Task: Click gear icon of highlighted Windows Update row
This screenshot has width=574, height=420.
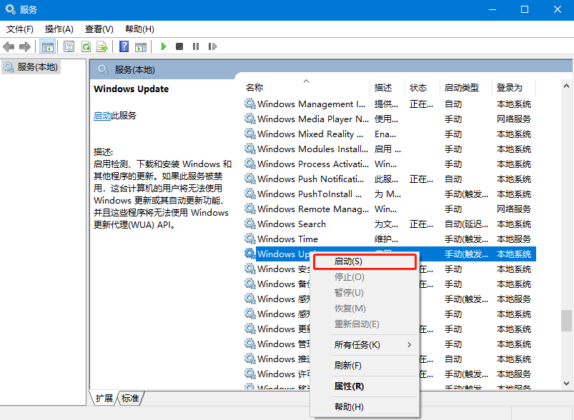Action: [x=250, y=254]
